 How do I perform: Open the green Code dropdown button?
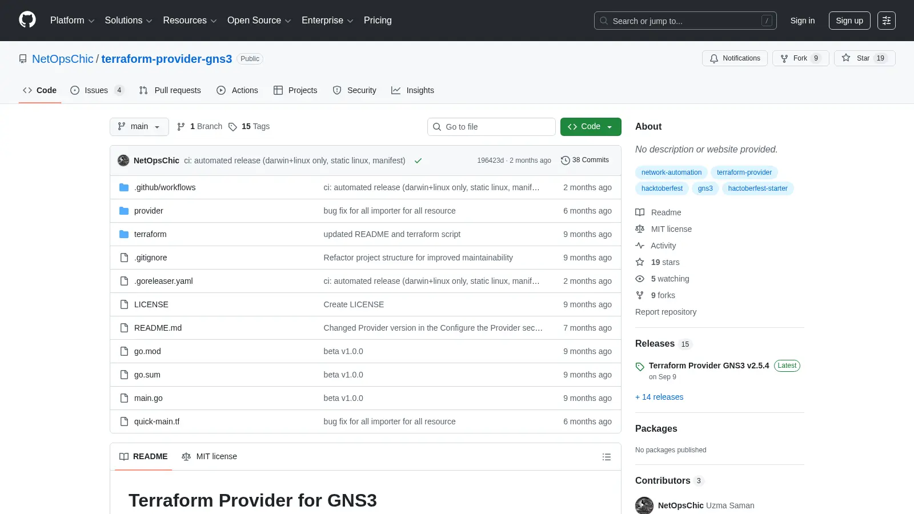591,127
